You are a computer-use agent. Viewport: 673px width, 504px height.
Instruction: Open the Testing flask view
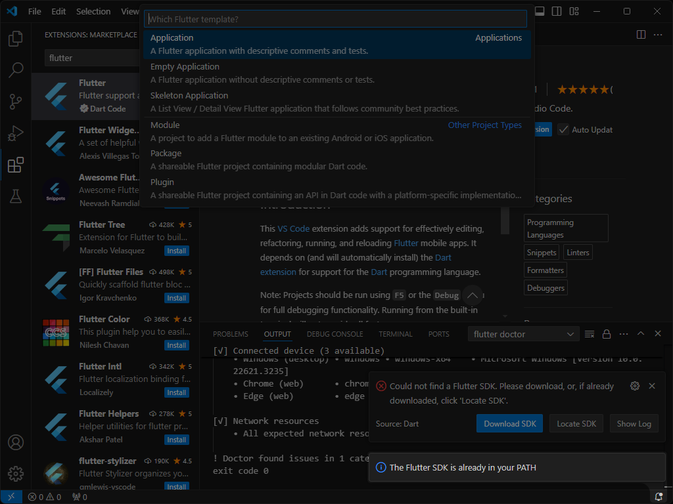[16, 196]
